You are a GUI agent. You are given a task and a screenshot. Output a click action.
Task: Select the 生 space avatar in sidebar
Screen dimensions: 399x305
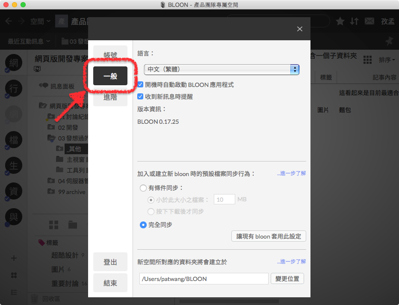click(x=14, y=165)
